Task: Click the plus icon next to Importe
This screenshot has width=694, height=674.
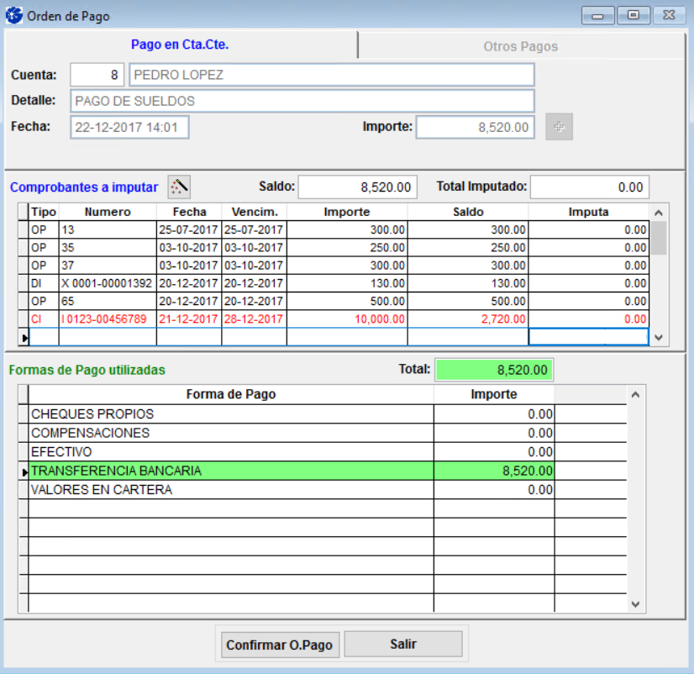Action: point(559,127)
